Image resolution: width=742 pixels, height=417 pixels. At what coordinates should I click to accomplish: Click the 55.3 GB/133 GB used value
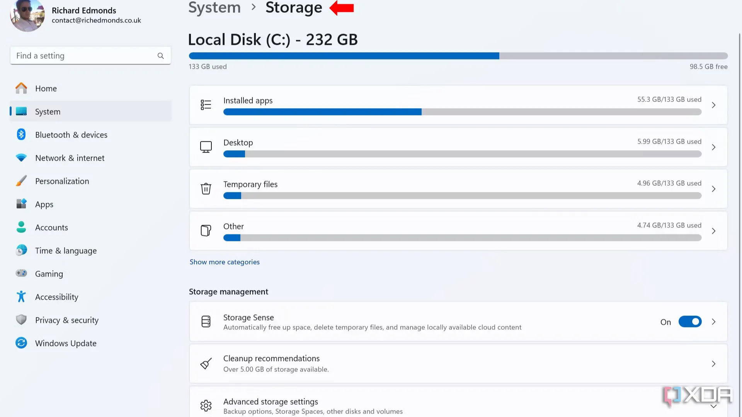point(669,100)
